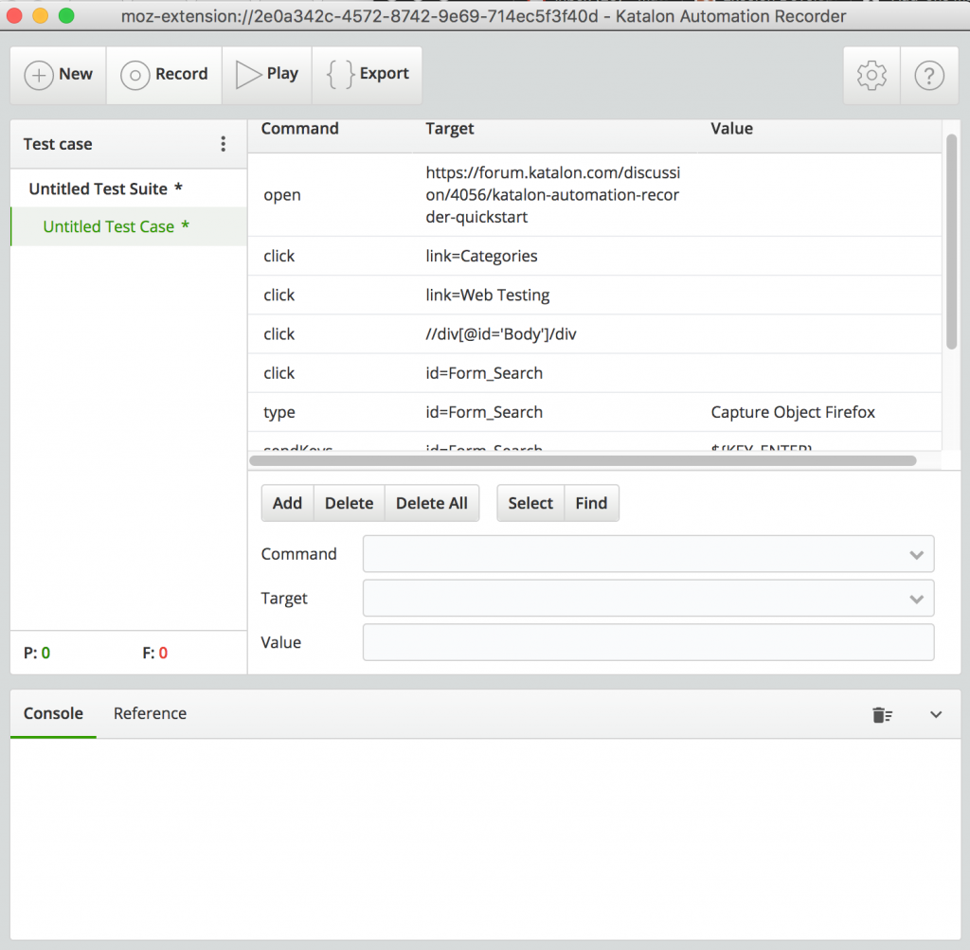Expand the Command dropdown arrow

pos(916,555)
